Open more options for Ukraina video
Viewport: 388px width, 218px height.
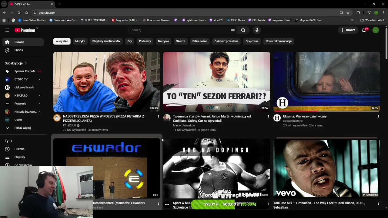(378, 117)
